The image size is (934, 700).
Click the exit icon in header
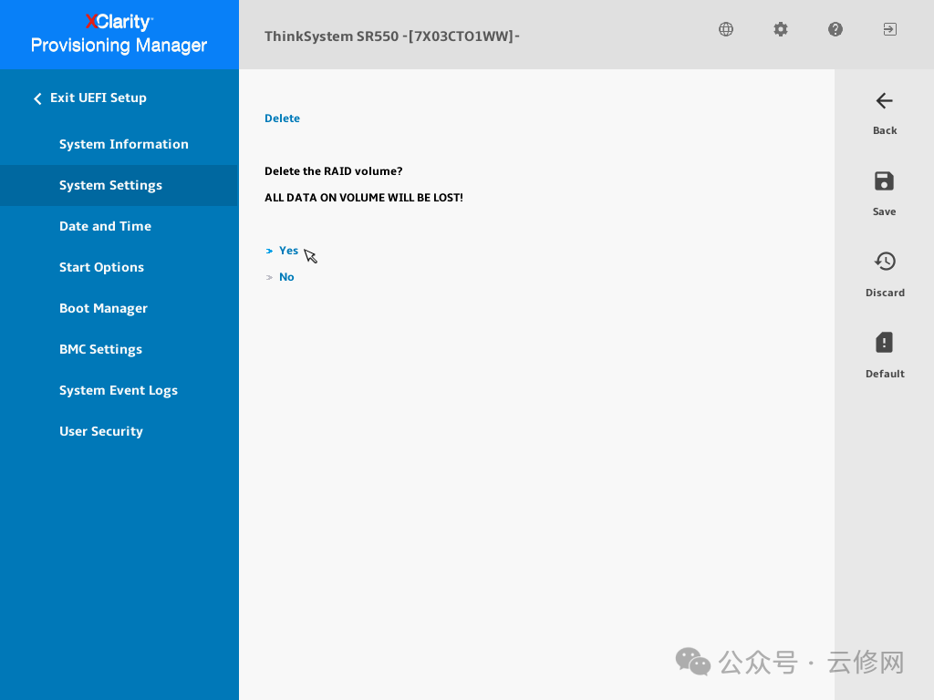[890, 29]
